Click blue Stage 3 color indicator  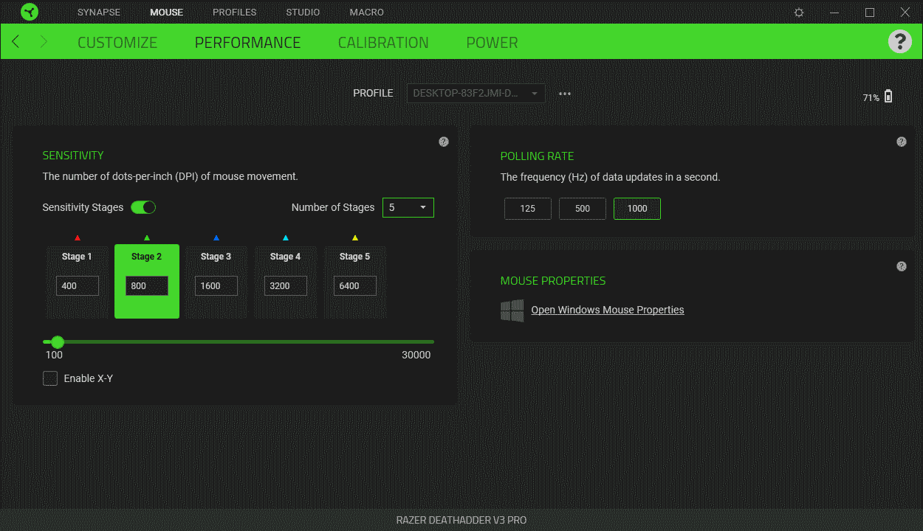(216, 238)
